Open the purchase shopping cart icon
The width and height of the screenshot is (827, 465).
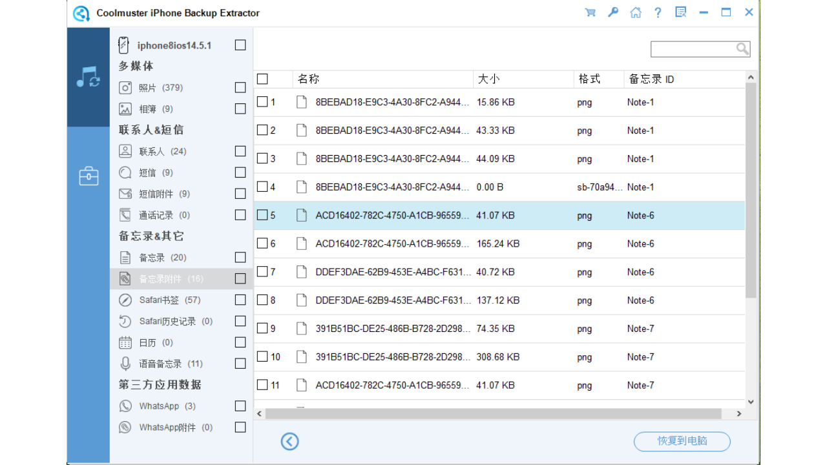coord(590,12)
